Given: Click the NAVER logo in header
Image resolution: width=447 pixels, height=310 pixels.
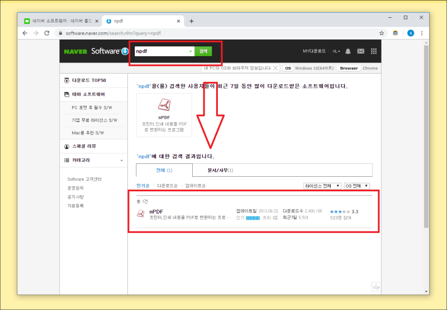Looking at the screenshot, I should (75, 51).
